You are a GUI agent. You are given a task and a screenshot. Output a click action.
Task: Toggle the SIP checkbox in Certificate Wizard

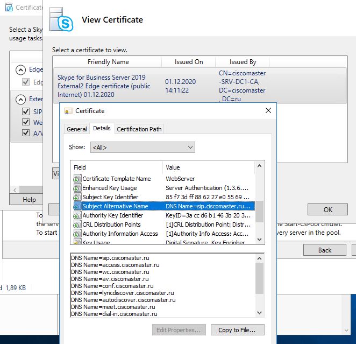point(26,111)
